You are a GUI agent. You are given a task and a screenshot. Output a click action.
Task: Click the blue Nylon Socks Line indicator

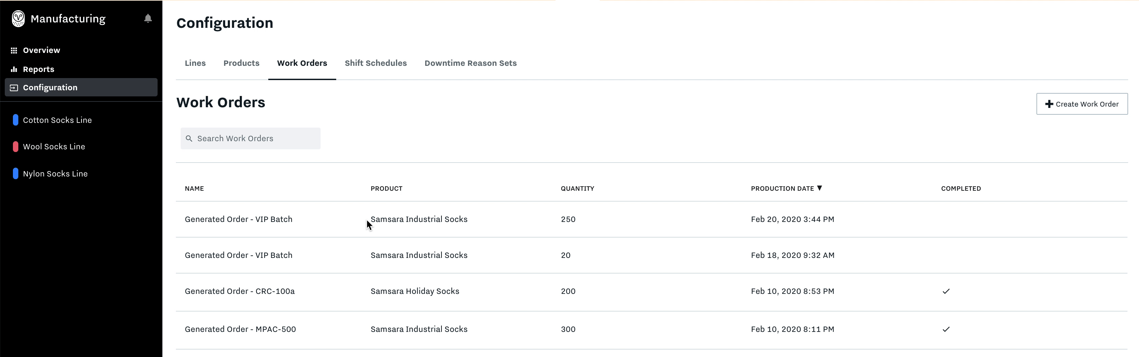tap(16, 174)
